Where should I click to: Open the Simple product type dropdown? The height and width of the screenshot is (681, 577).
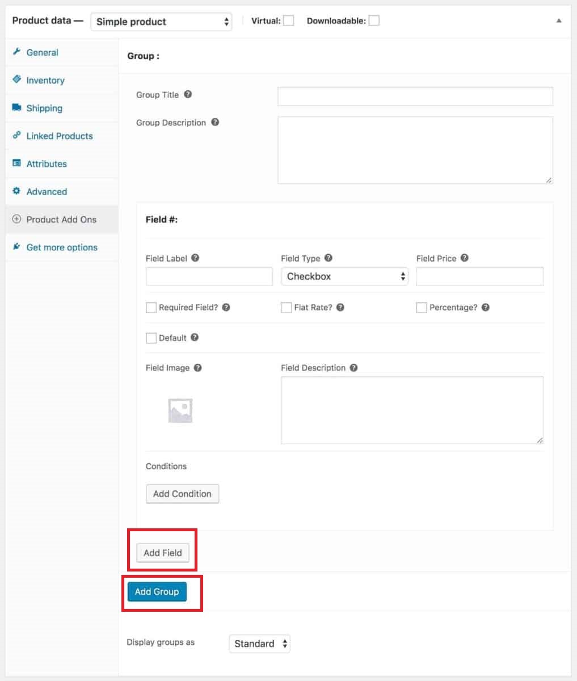(161, 22)
